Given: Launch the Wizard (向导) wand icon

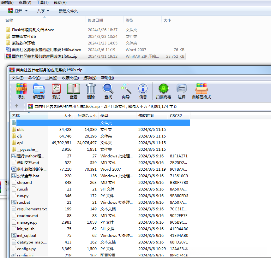Looking at the screenshot, I should [126, 91].
